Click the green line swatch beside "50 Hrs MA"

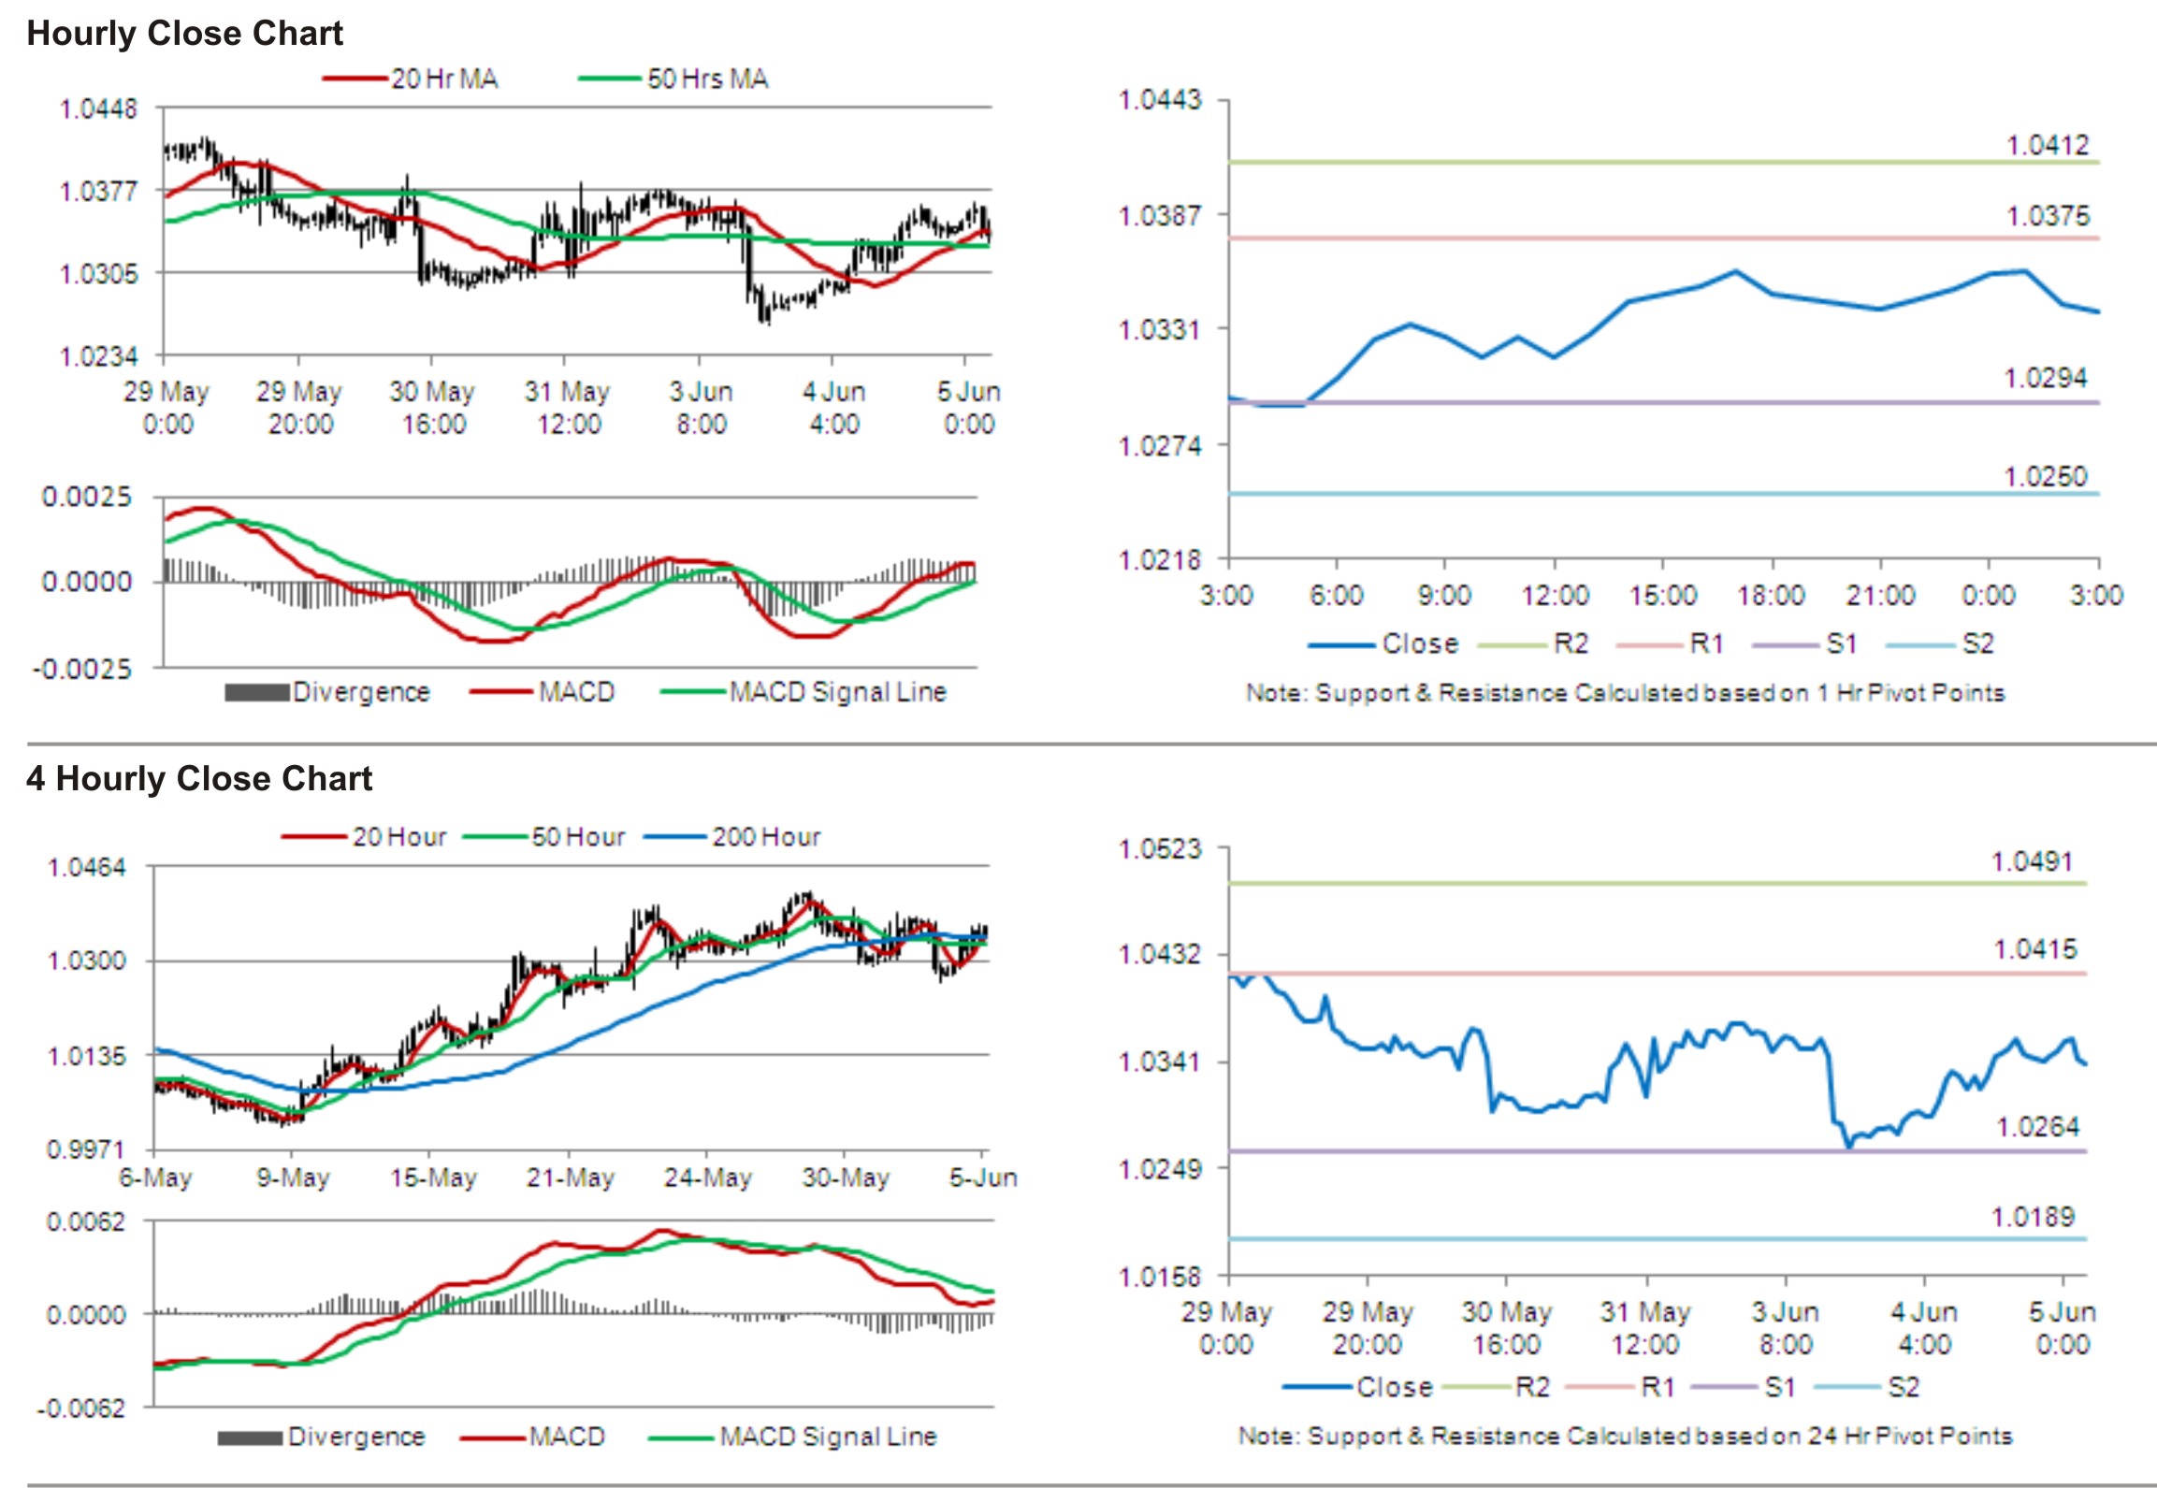coord(612,79)
